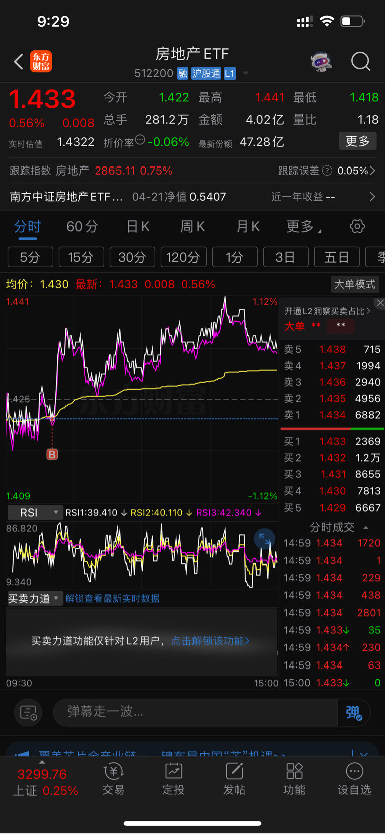Open 定投 scheduled investment icon
The width and height of the screenshot is (385, 834).
pyautogui.click(x=173, y=779)
